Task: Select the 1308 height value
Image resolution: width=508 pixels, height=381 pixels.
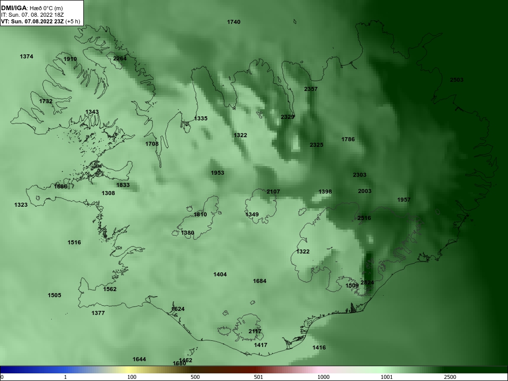Action: pos(108,193)
